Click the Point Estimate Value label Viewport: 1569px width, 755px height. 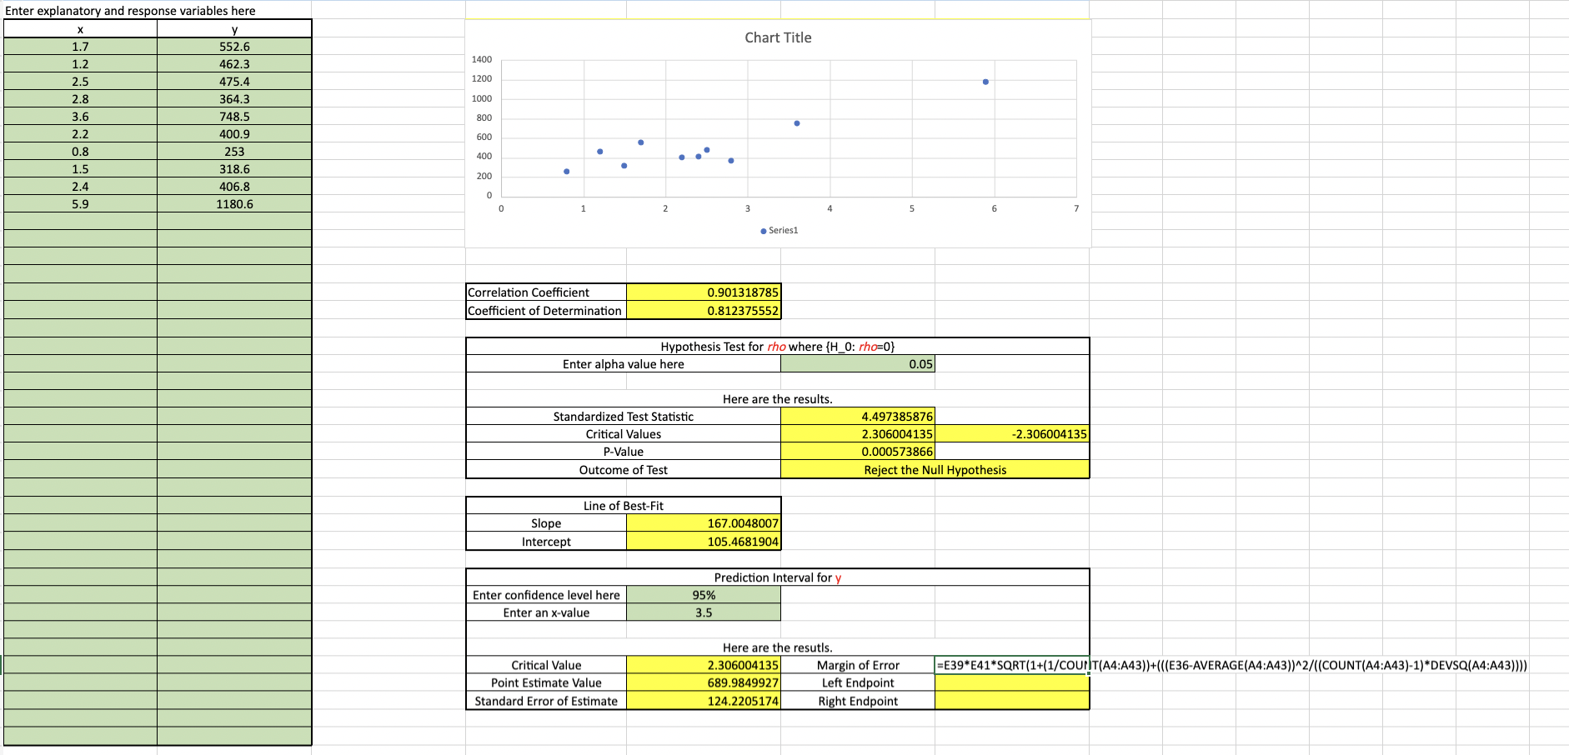(x=546, y=682)
